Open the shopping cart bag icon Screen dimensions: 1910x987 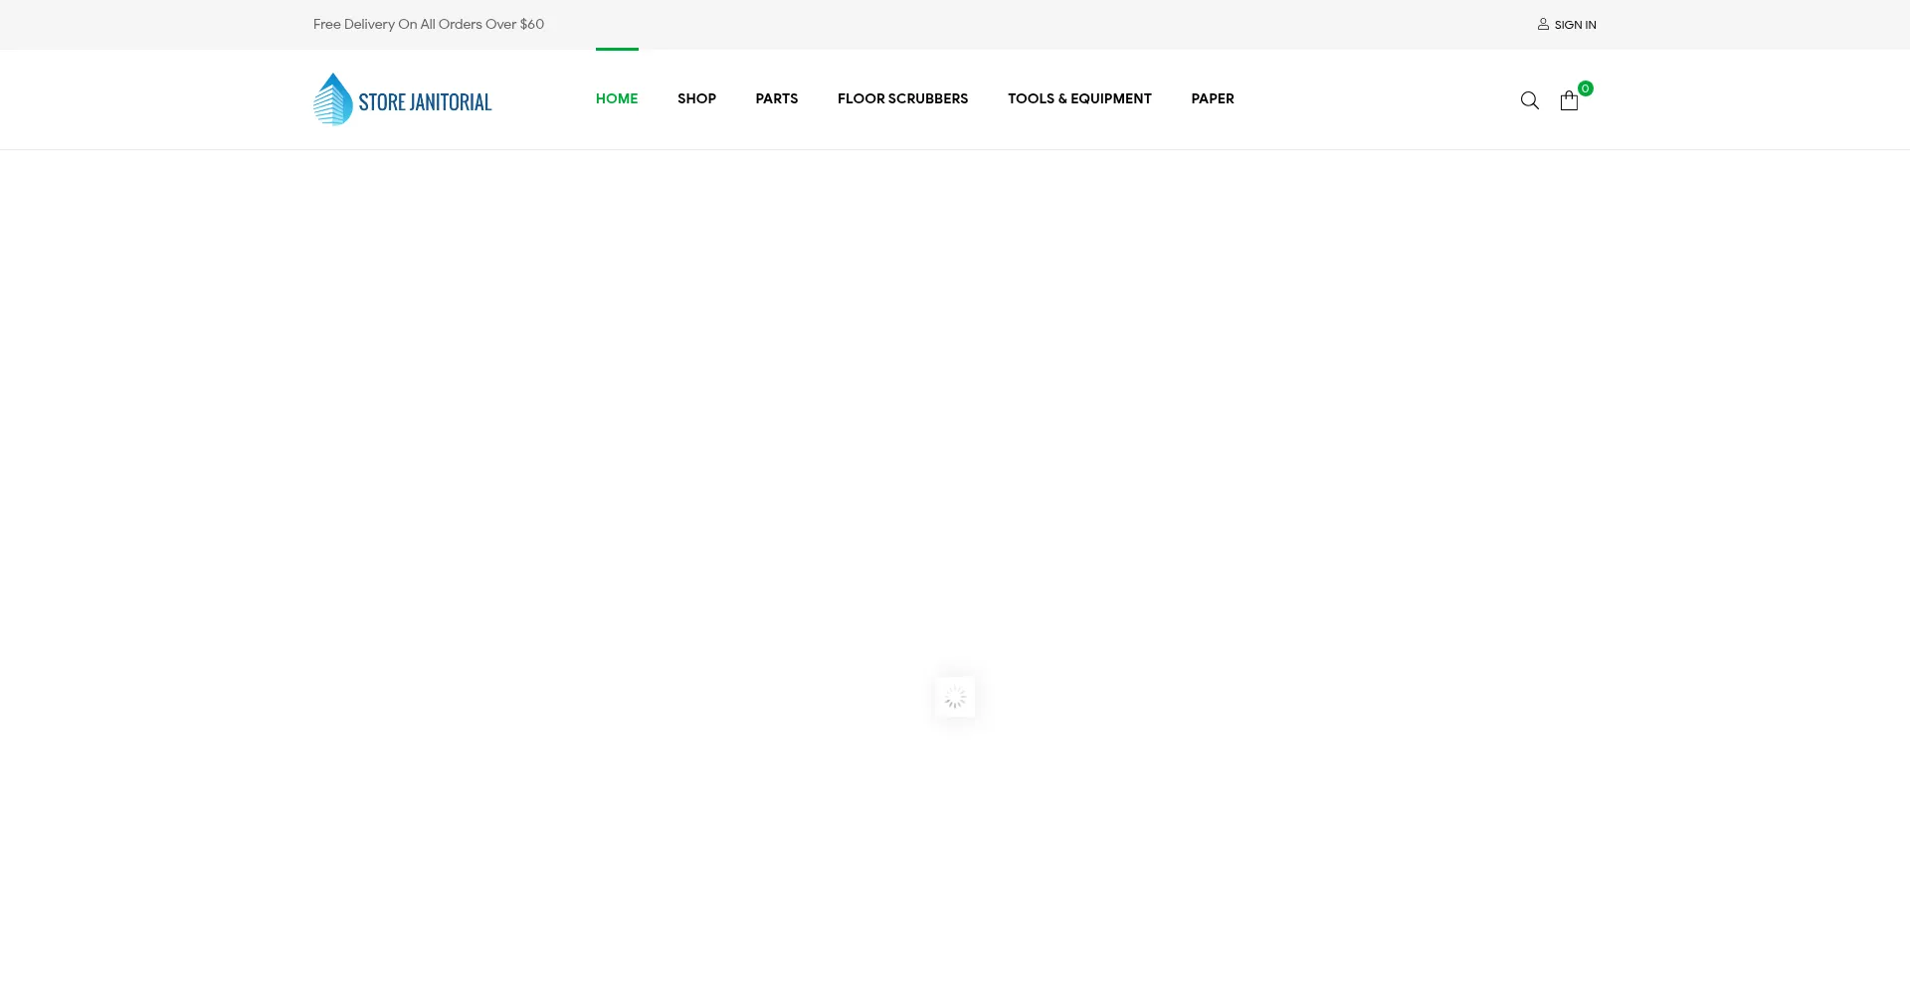(1569, 101)
